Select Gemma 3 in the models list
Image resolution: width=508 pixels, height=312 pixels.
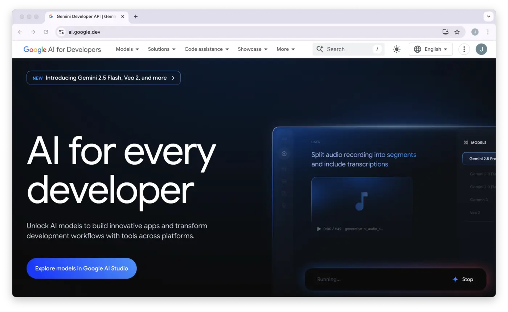479,200
